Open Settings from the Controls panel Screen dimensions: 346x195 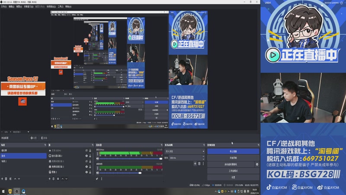tap(233, 177)
